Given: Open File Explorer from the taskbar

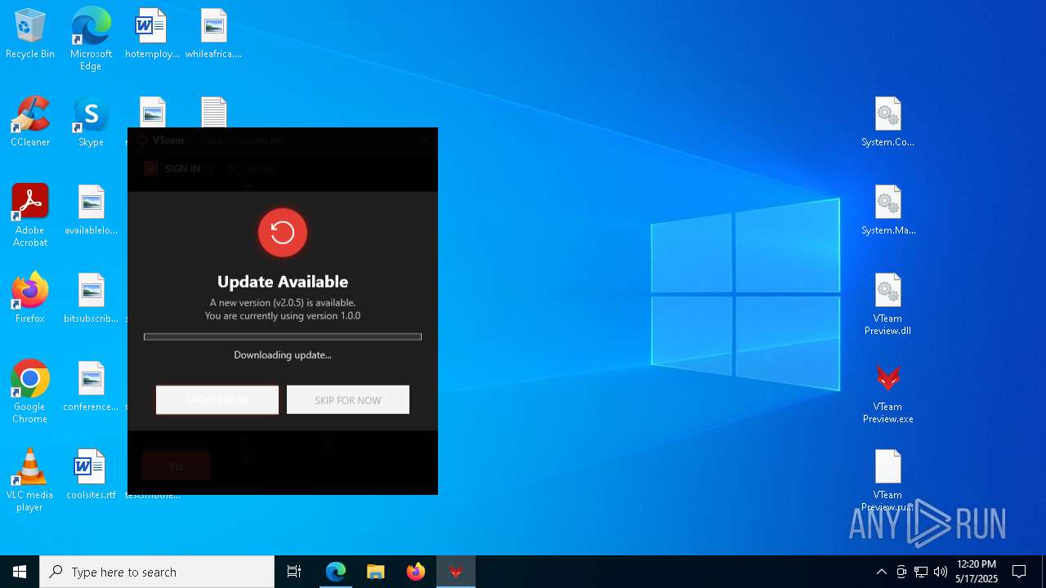Looking at the screenshot, I should coord(376,572).
